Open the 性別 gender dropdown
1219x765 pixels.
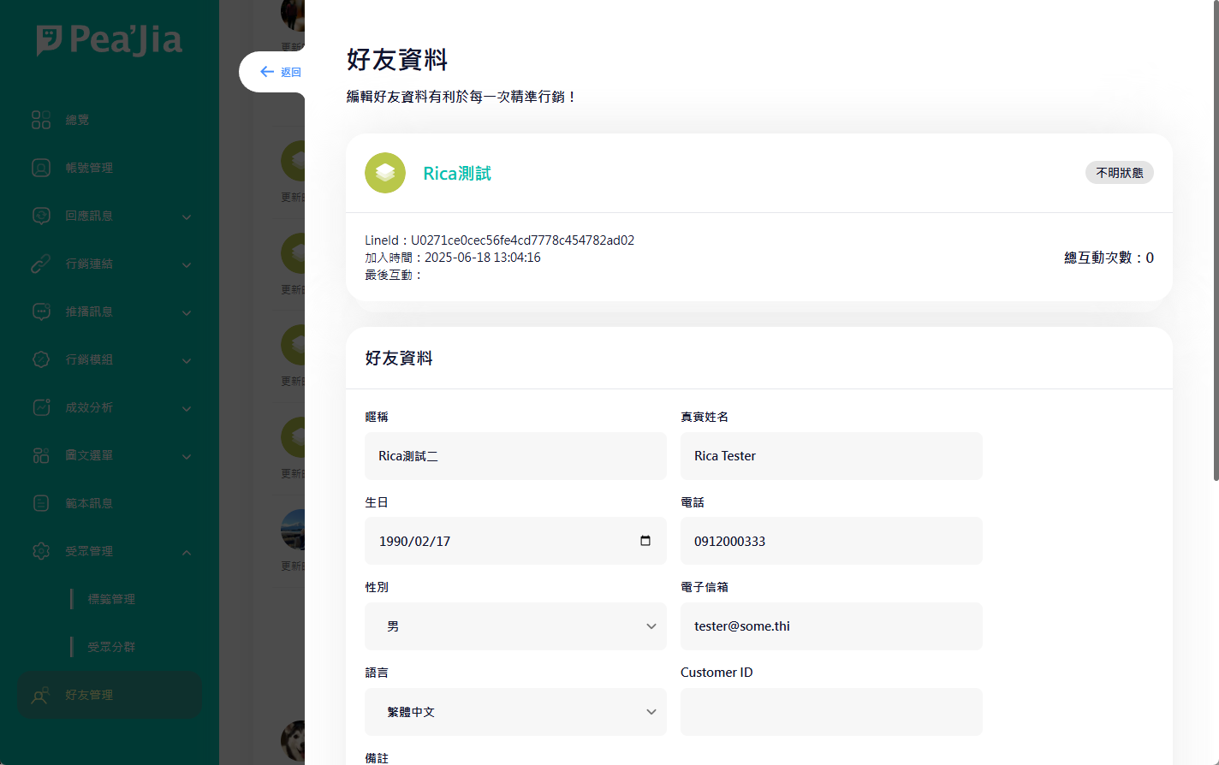pyautogui.click(x=515, y=626)
